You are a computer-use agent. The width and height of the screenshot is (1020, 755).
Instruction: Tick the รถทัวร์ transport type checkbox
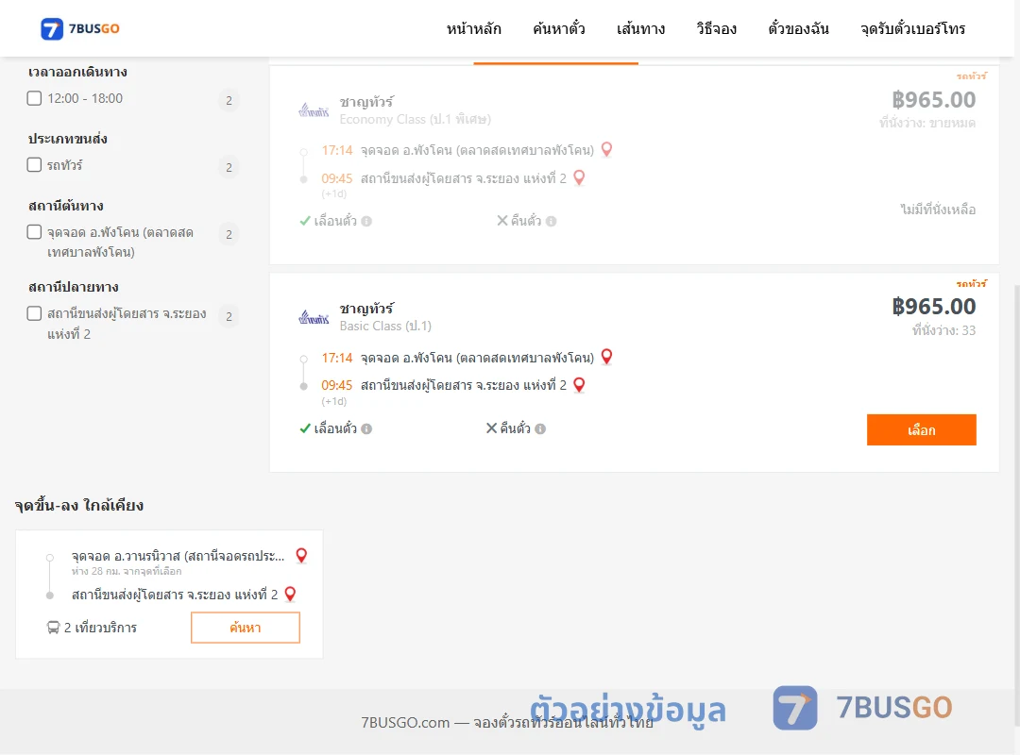click(35, 164)
